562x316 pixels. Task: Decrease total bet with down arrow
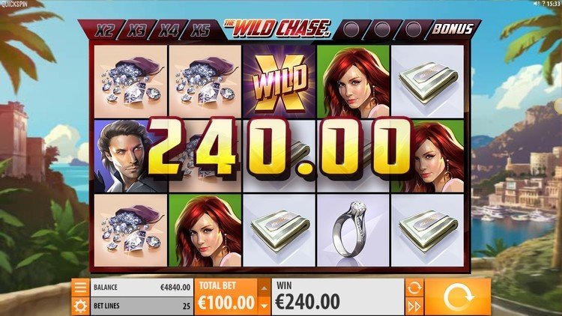tap(265, 306)
